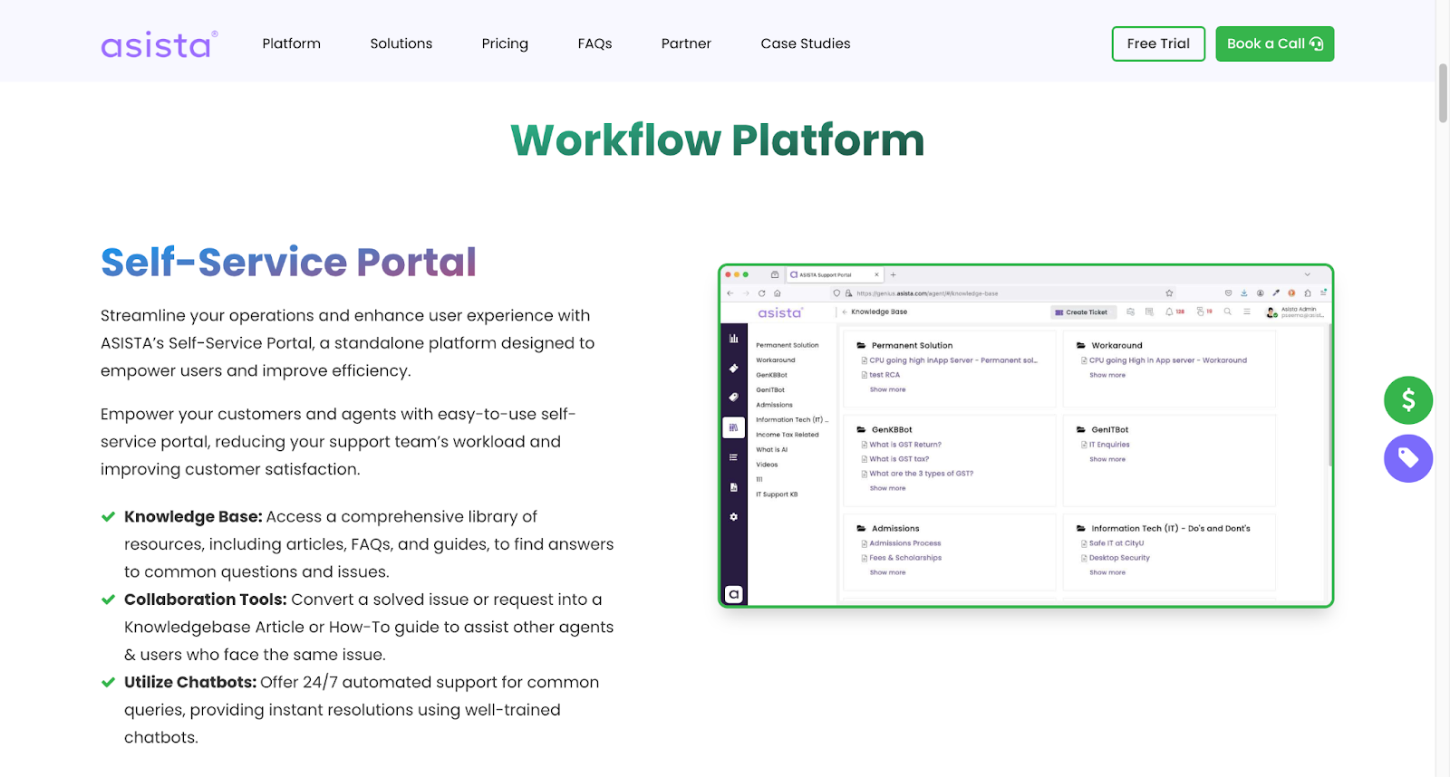Viewport: 1450px width, 777px height.
Task: Click the hamburger menu next to the search icon
Action: pos(1247,312)
